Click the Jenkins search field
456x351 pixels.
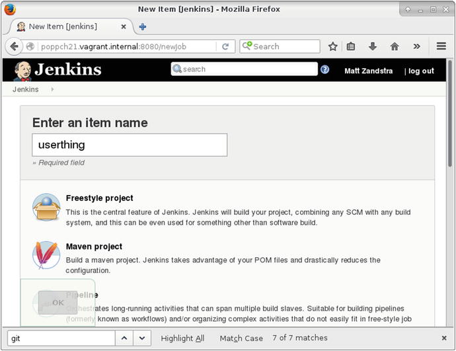pos(245,69)
